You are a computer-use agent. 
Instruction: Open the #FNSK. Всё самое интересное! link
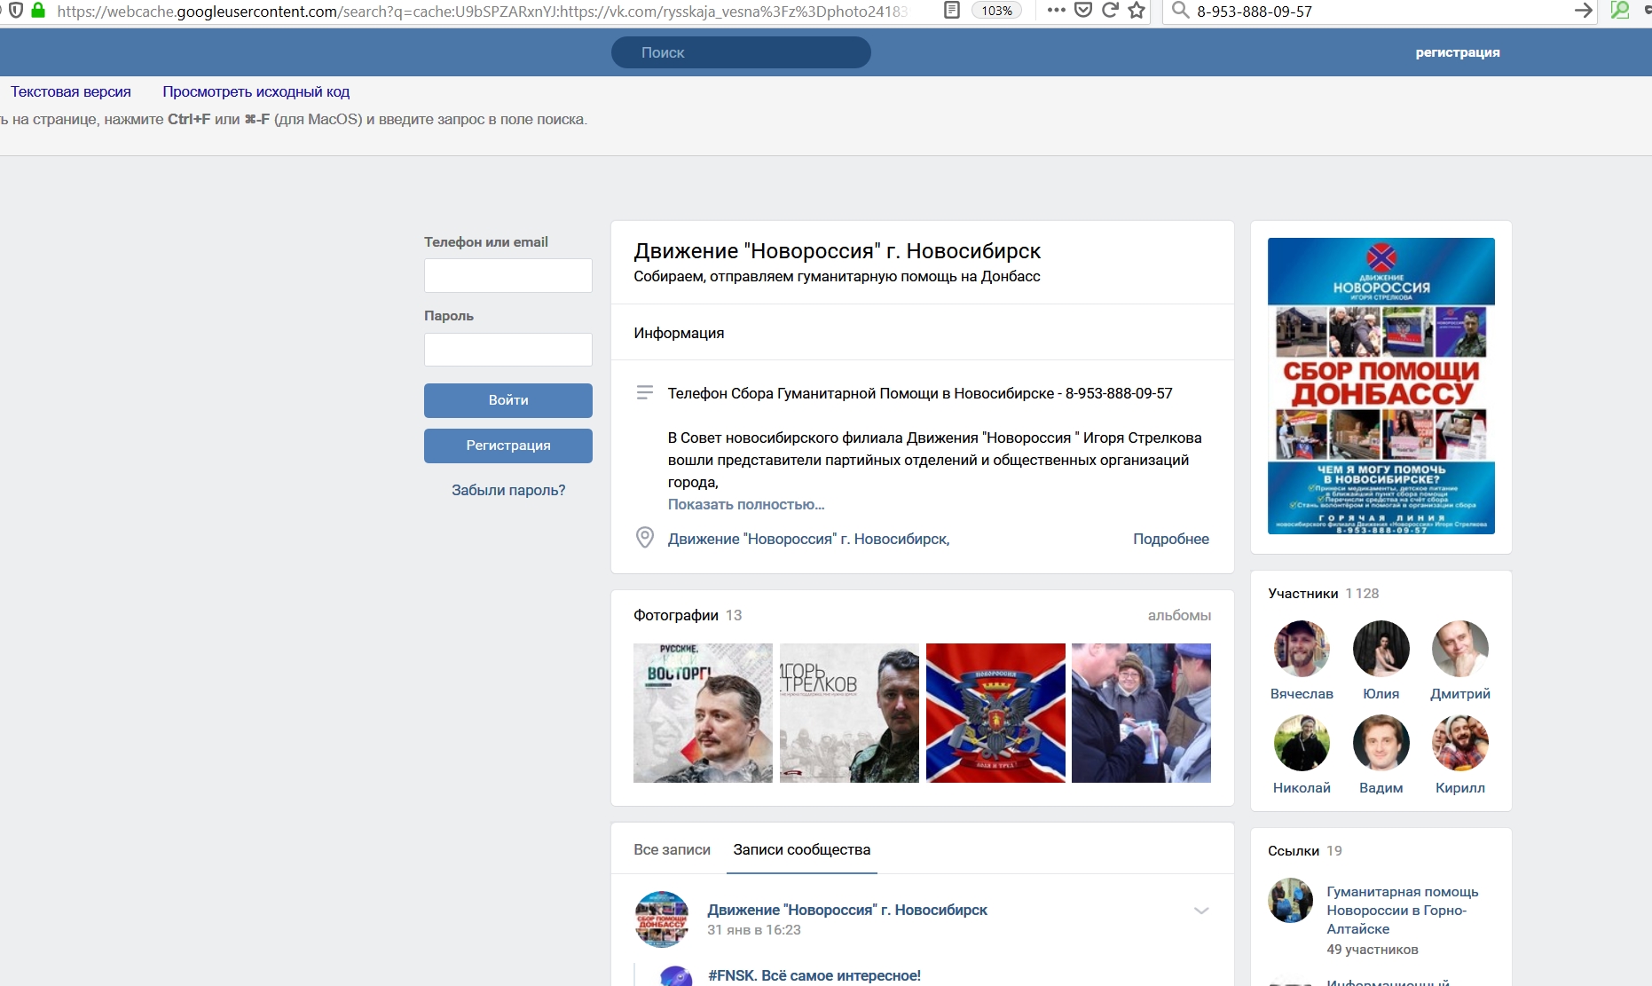coord(814,975)
